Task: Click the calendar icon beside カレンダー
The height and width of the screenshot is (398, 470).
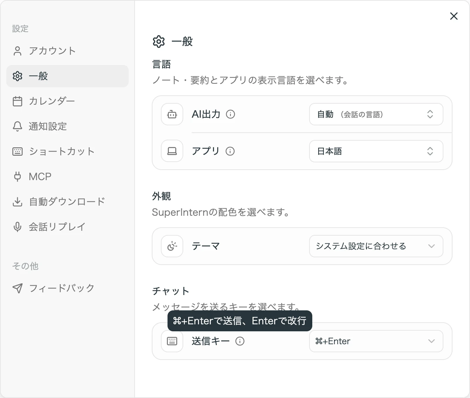Action: (17, 101)
